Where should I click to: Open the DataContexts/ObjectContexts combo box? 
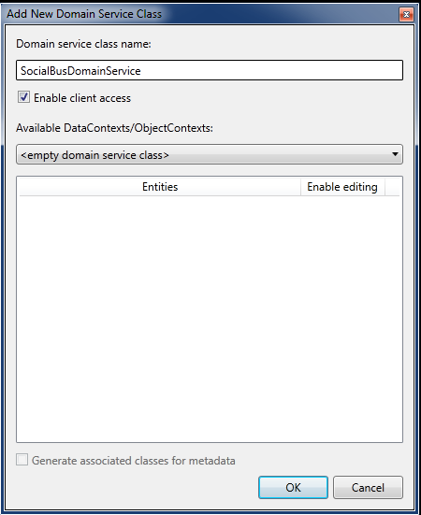click(210, 154)
